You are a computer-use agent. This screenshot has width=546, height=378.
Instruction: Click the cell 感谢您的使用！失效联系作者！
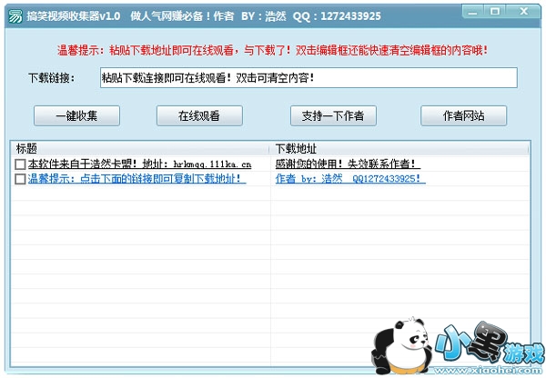tap(348, 164)
